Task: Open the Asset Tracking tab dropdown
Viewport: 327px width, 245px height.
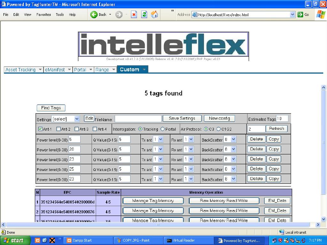Action: (x=40, y=70)
